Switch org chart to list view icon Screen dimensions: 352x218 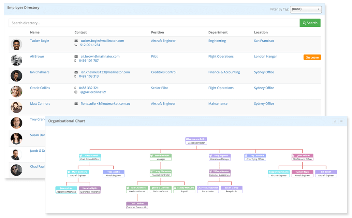(x=341, y=121)
